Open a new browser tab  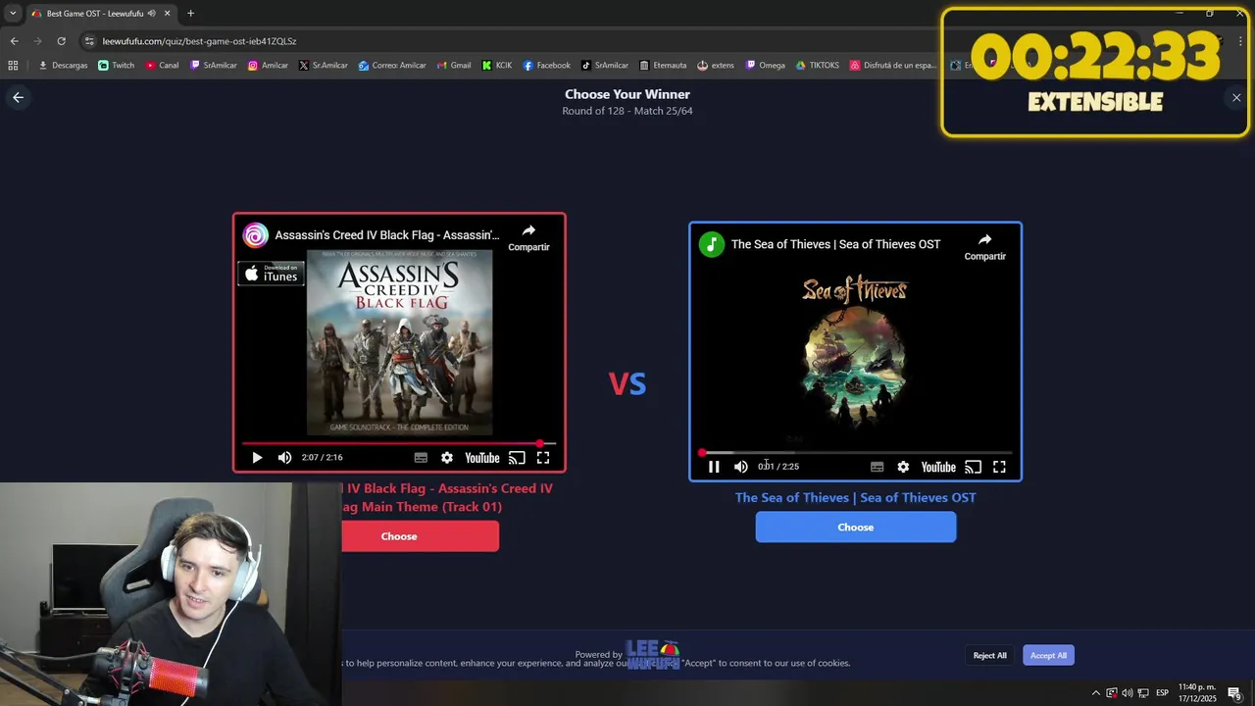pos(190,14)
